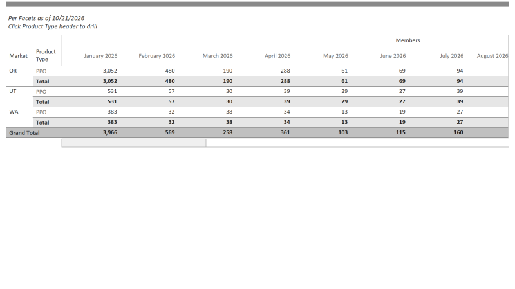
Task: Click the August 2026 column header
Action: pyautogui.click(x=492, y=56)
